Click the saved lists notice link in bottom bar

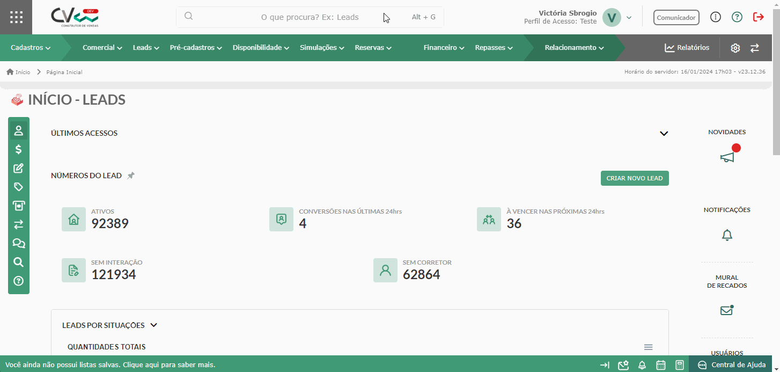111,365
